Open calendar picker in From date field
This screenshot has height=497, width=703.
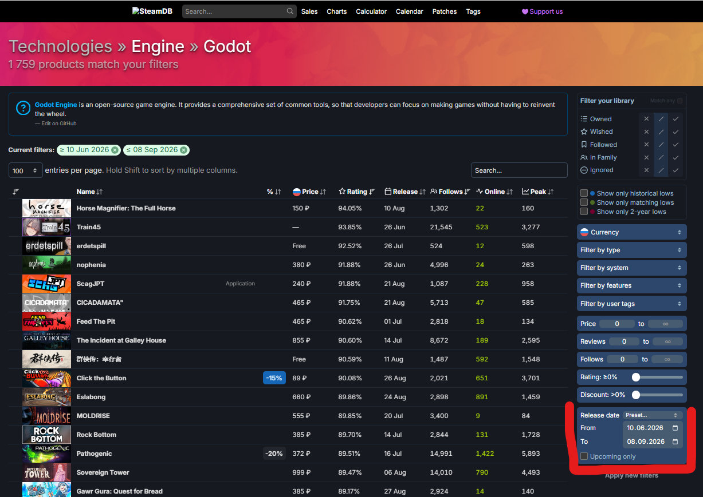[x=675, y=428]
